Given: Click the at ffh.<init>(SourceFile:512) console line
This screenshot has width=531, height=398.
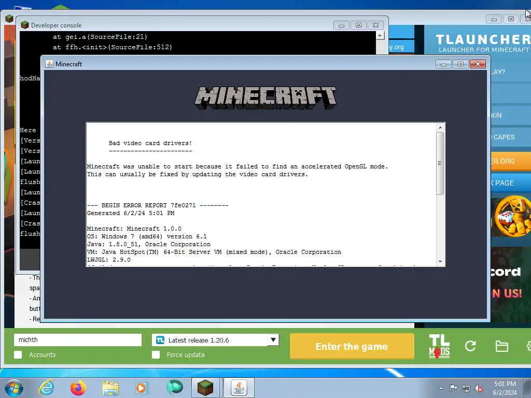Looking at the screenshot, I should pyautogui.click(x=113, y=47).
